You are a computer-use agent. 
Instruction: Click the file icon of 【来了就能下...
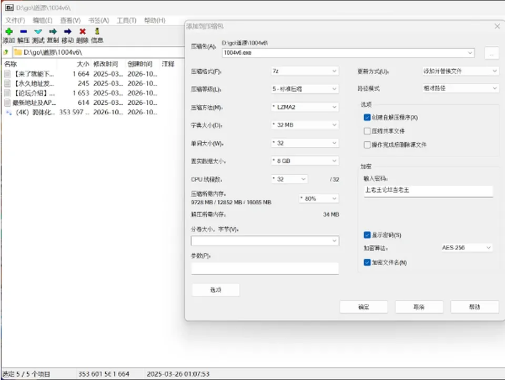8,74
